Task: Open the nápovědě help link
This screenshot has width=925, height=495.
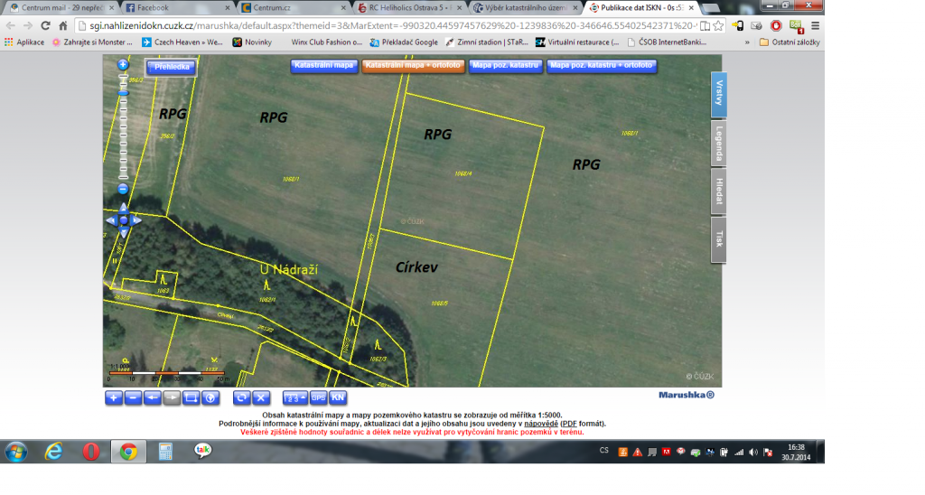Action: pyautogui.click(x=540, y=423)
